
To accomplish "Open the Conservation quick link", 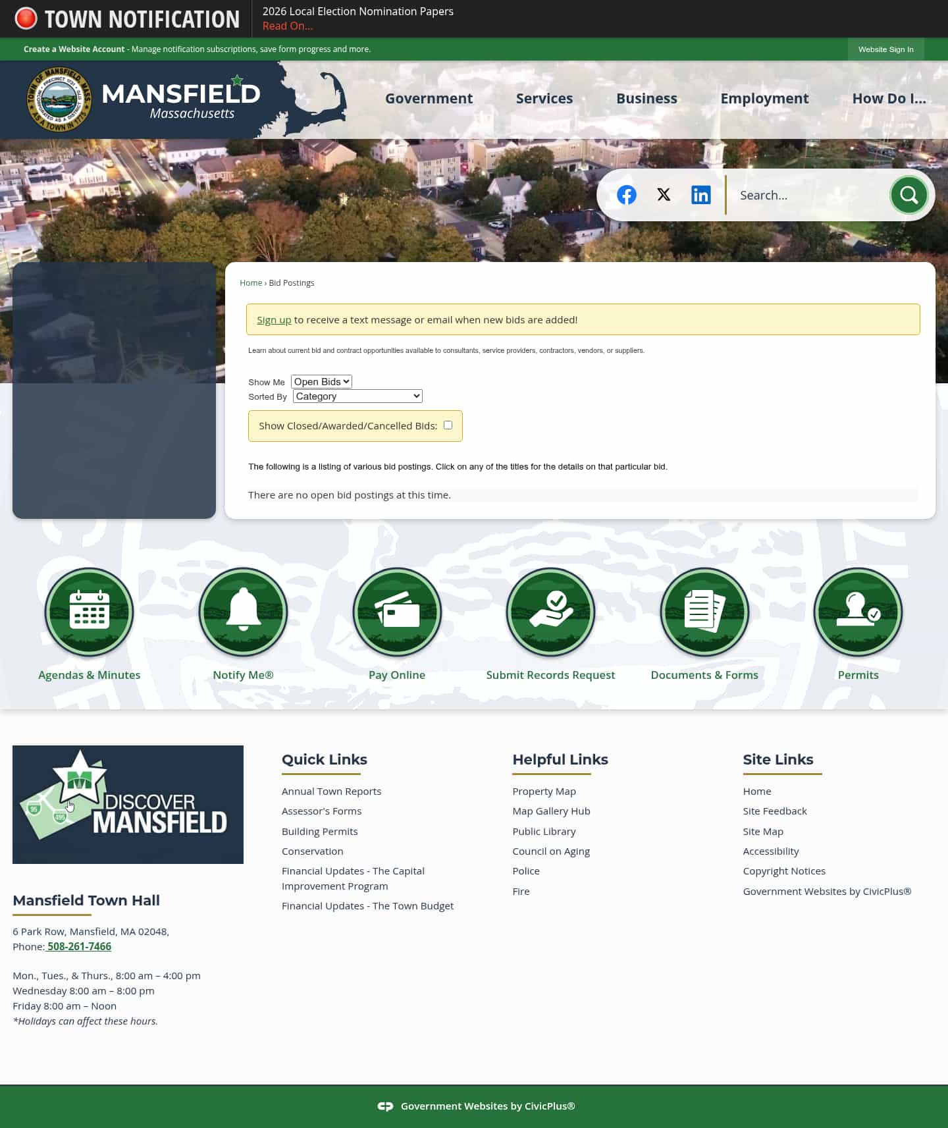I will point(312,851).
